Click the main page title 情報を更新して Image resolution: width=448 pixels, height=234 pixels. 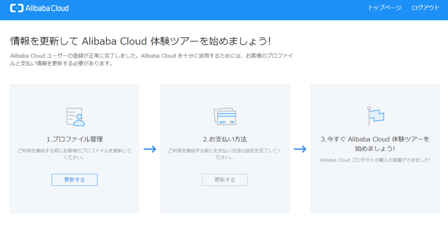click(x=140, y=41)
